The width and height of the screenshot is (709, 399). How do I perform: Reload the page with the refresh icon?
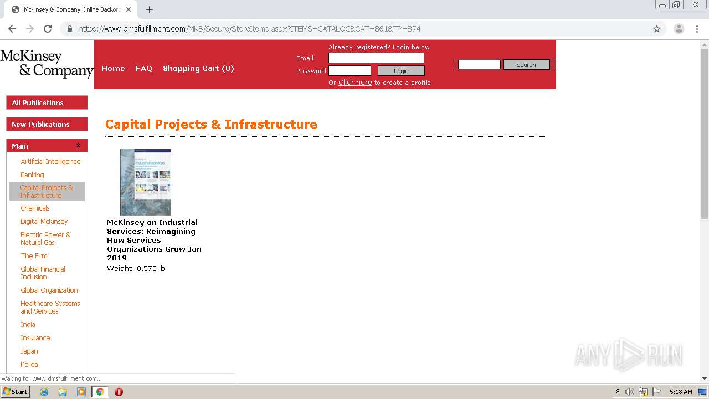point(48,29)
